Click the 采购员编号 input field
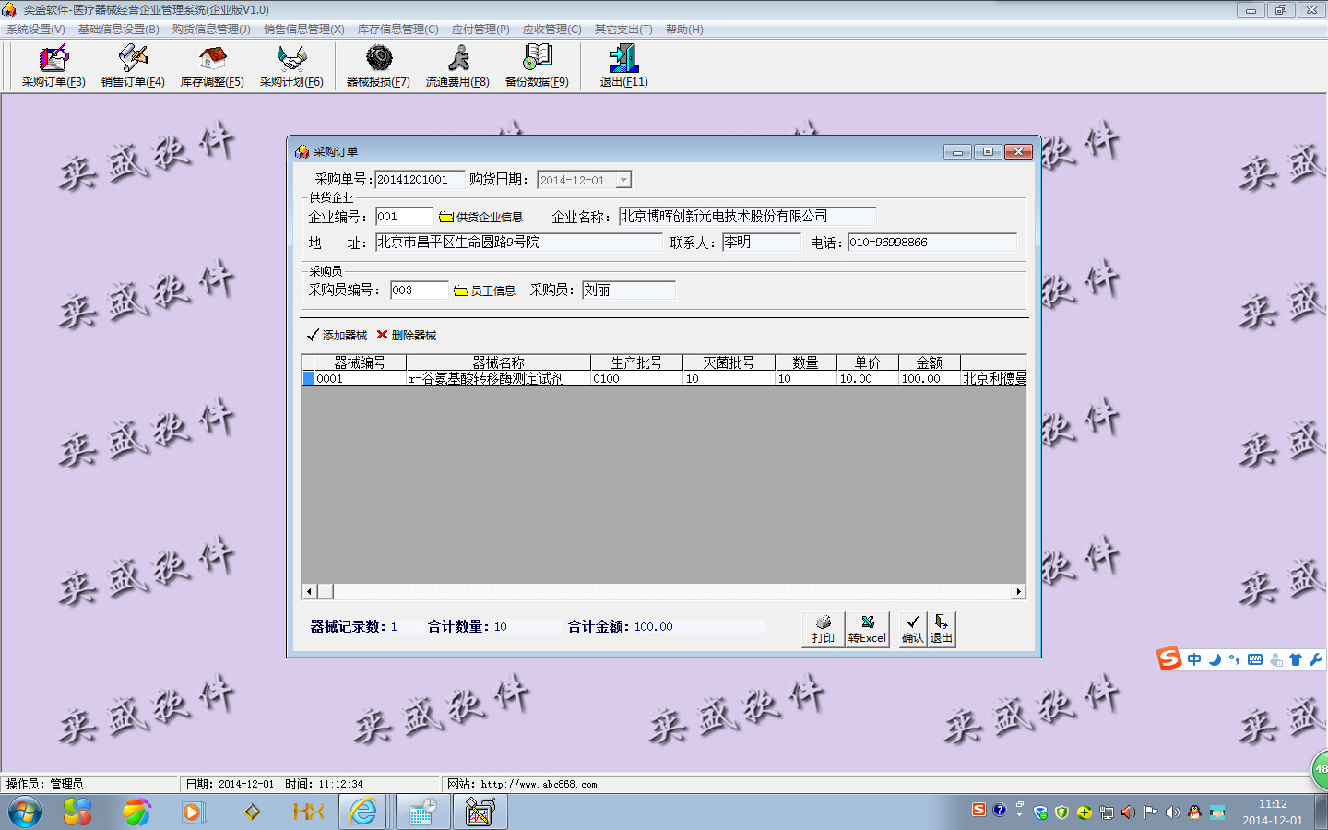The image size is (1328, 830). (x=419, y=290)
